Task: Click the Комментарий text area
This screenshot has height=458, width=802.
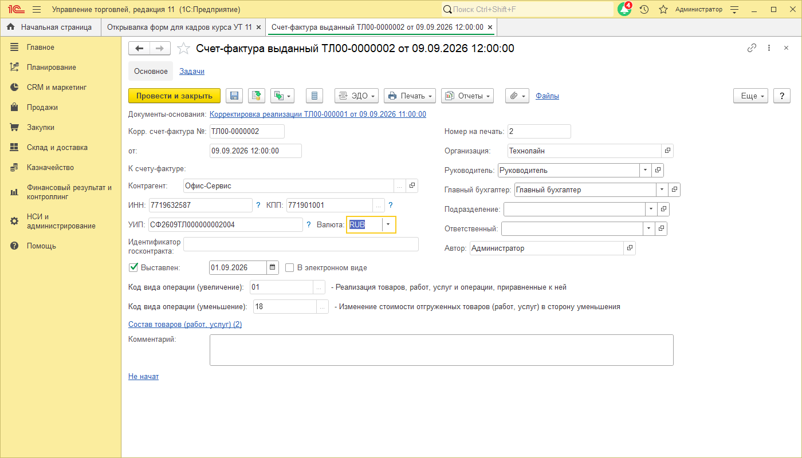Action: pos(442,350)
